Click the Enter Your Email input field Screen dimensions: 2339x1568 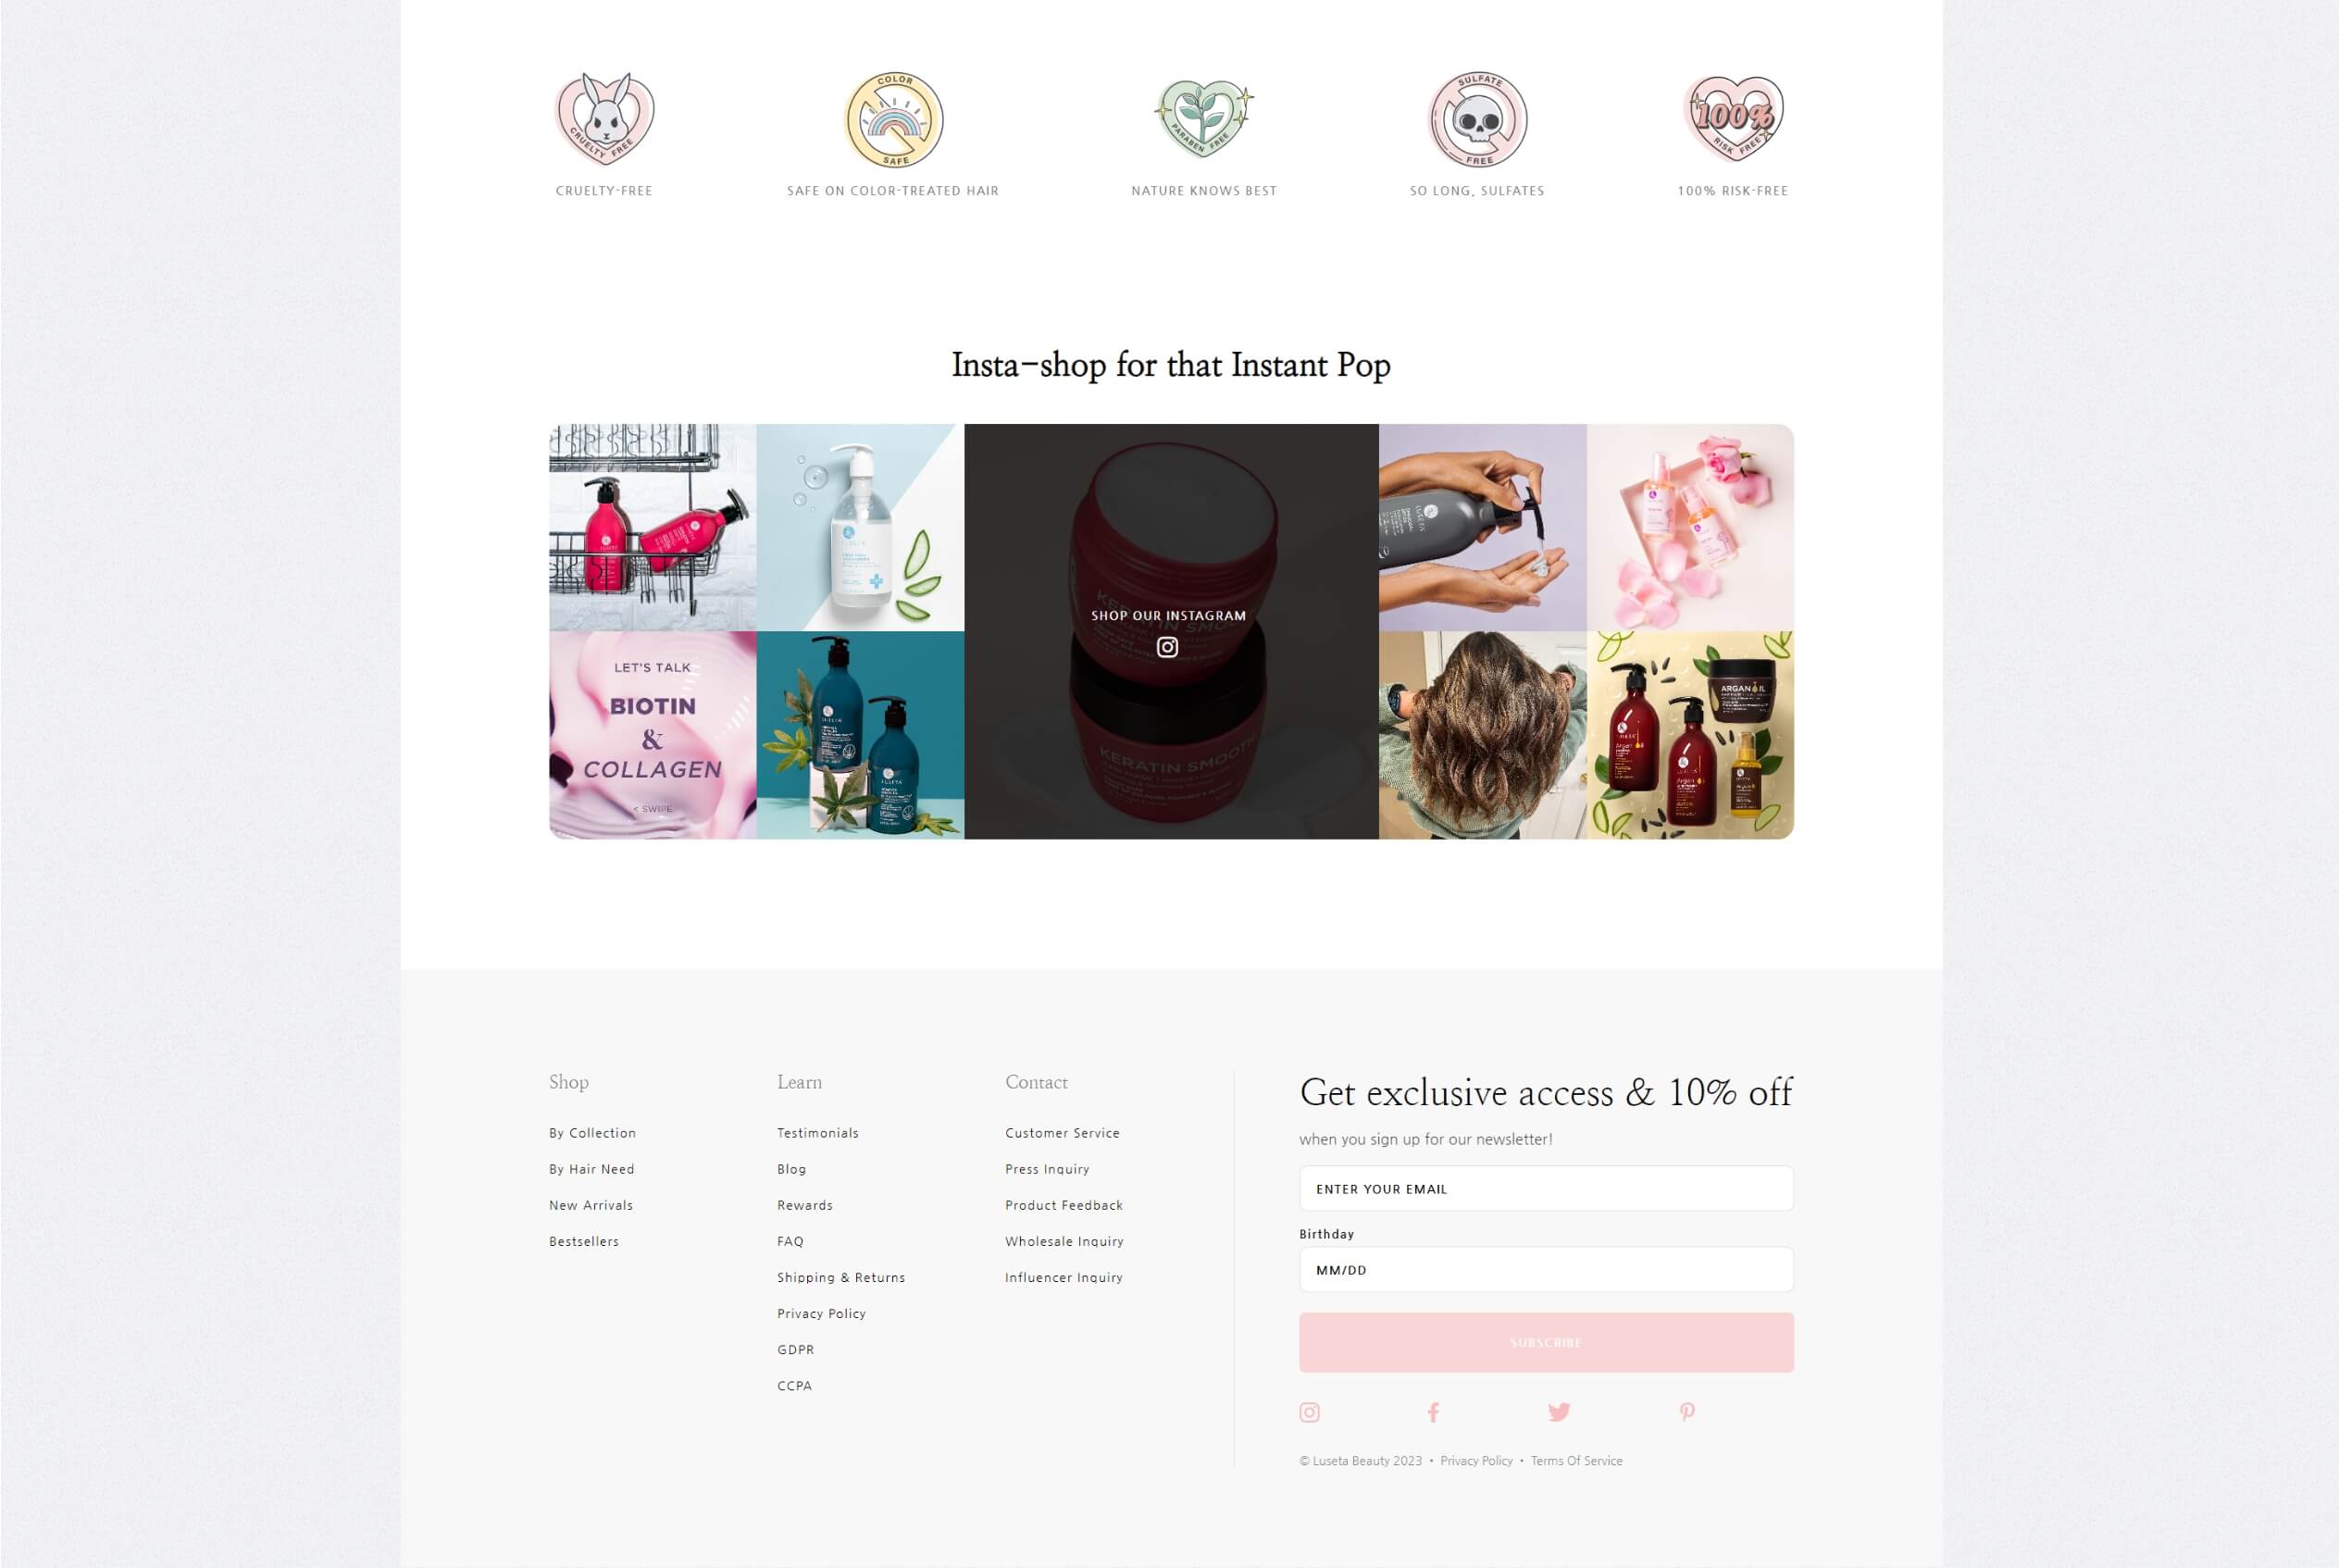click(x=1545, y=1188)
